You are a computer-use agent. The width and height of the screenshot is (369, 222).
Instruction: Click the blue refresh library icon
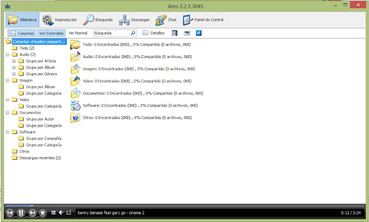point(198,33)
